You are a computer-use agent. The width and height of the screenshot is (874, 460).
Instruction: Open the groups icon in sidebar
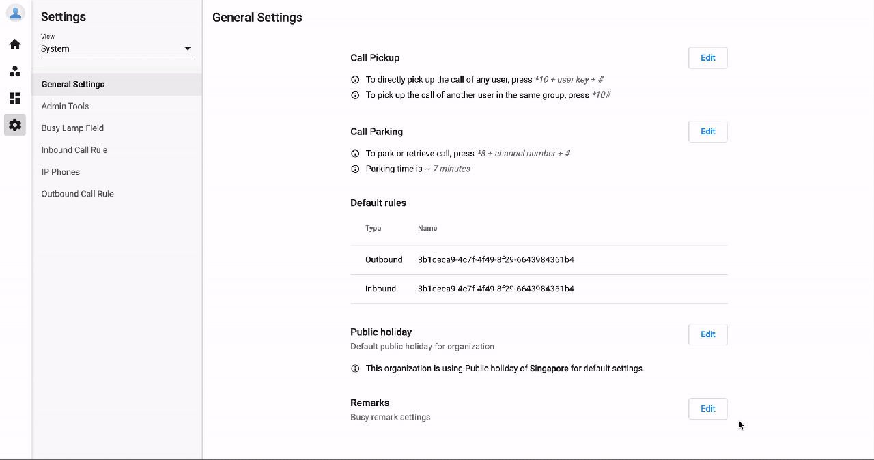[15, 72]
